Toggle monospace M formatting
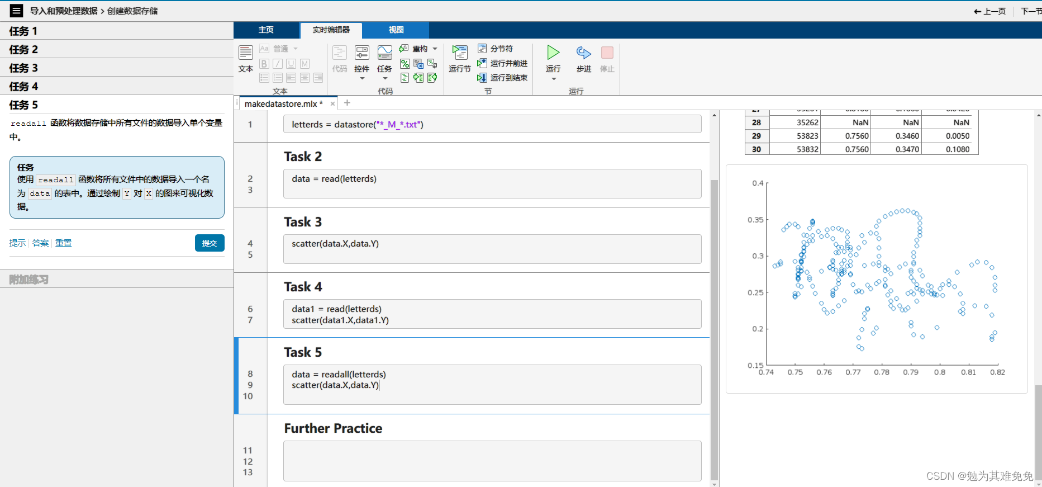Viewport: 1042px width, 487px height. [x=304, y=64]
